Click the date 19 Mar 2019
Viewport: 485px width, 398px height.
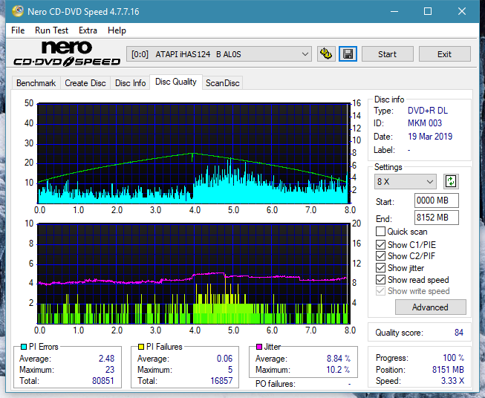pos(430,137)
